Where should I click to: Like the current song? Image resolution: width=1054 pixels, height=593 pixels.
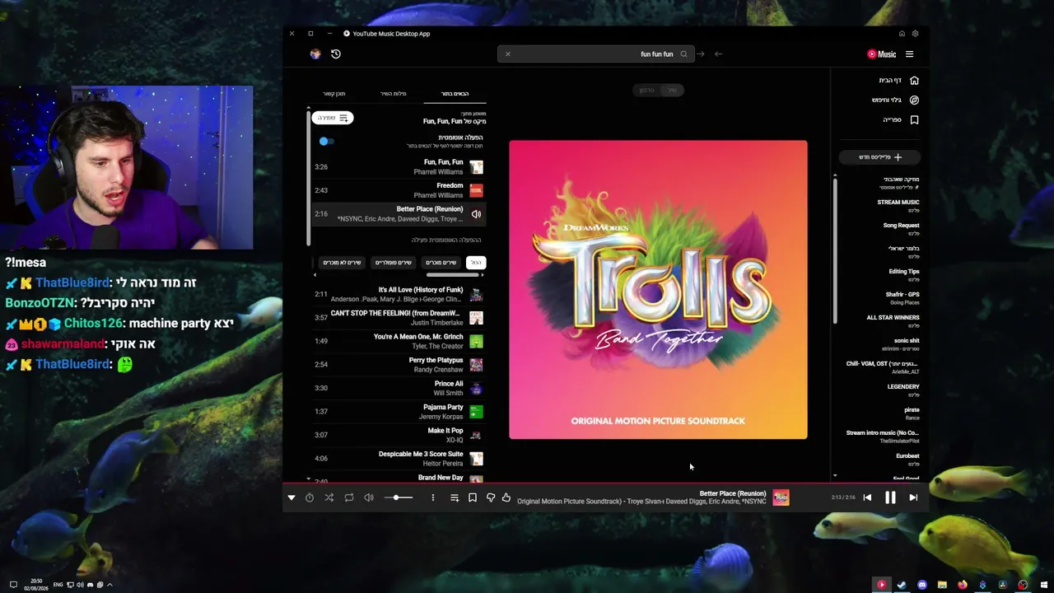tap(506, 497)
